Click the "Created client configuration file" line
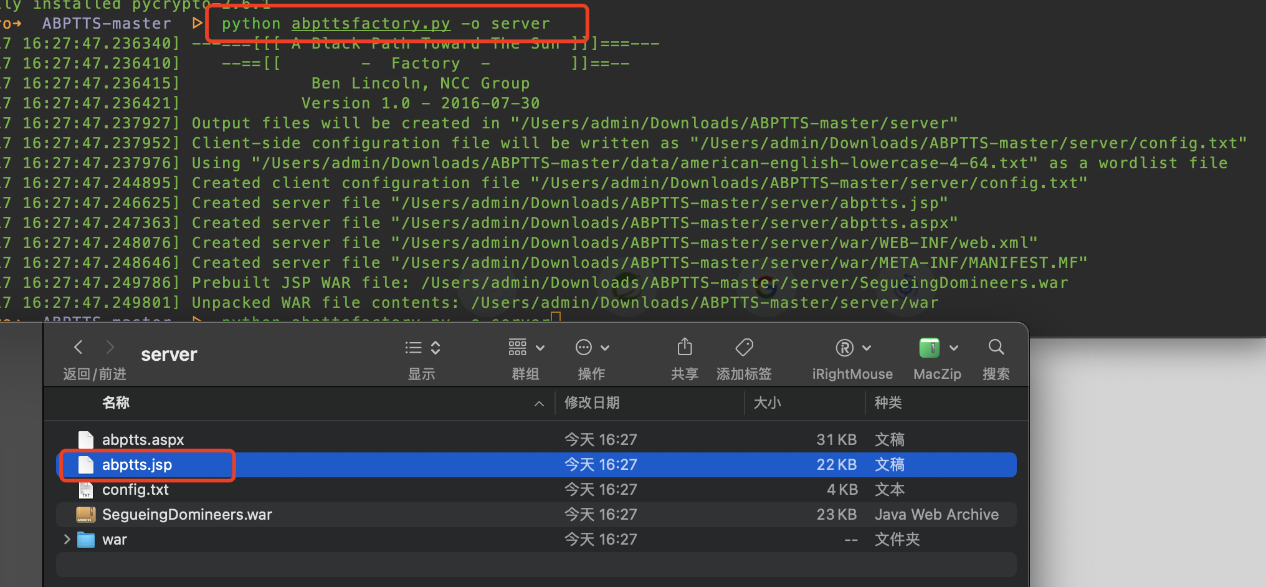Viewport: 1266px width, 587px height. pyautogui.click(x=640, y=183)
